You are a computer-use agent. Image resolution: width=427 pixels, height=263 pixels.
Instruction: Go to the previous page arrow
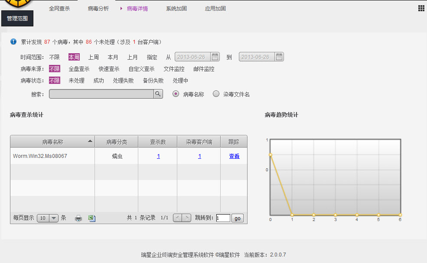click(x=177, y=218)
